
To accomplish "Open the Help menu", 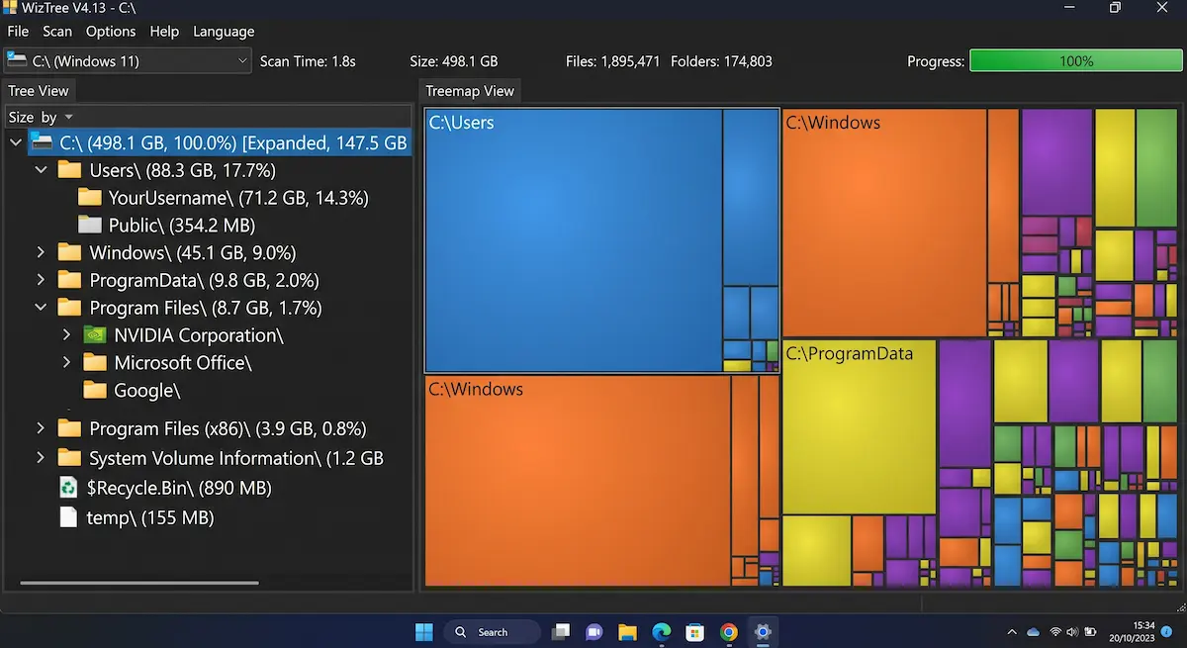I will 164,32.
